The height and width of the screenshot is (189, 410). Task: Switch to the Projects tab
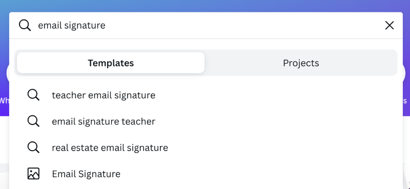(301, 62)
